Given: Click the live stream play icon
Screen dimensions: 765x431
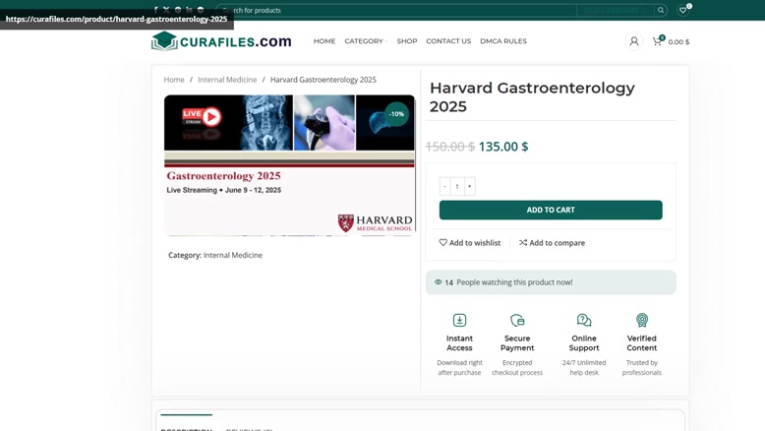Looking at the screenshot, I should click(x=211, y=117).
